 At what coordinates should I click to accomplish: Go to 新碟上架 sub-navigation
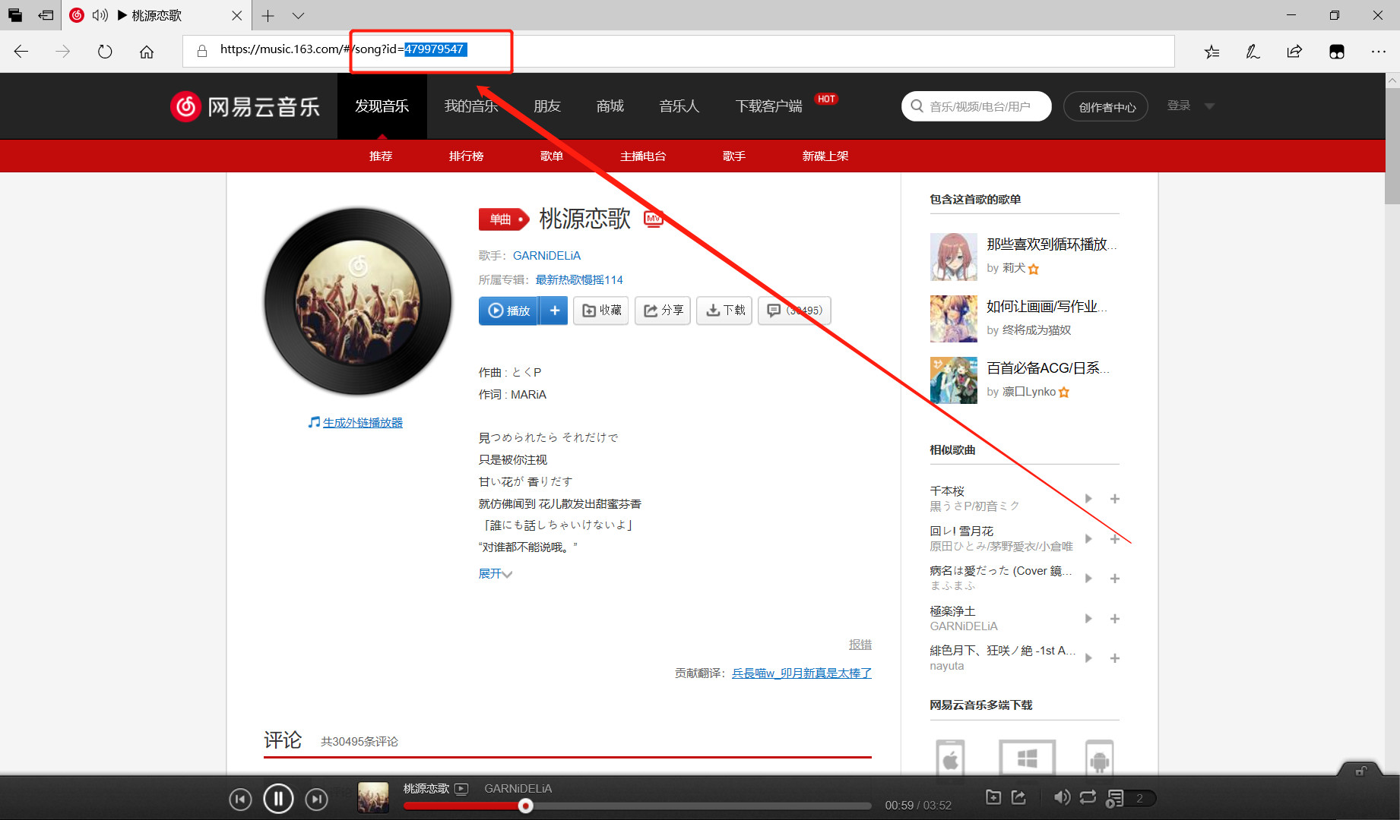[x=825, y=156]
